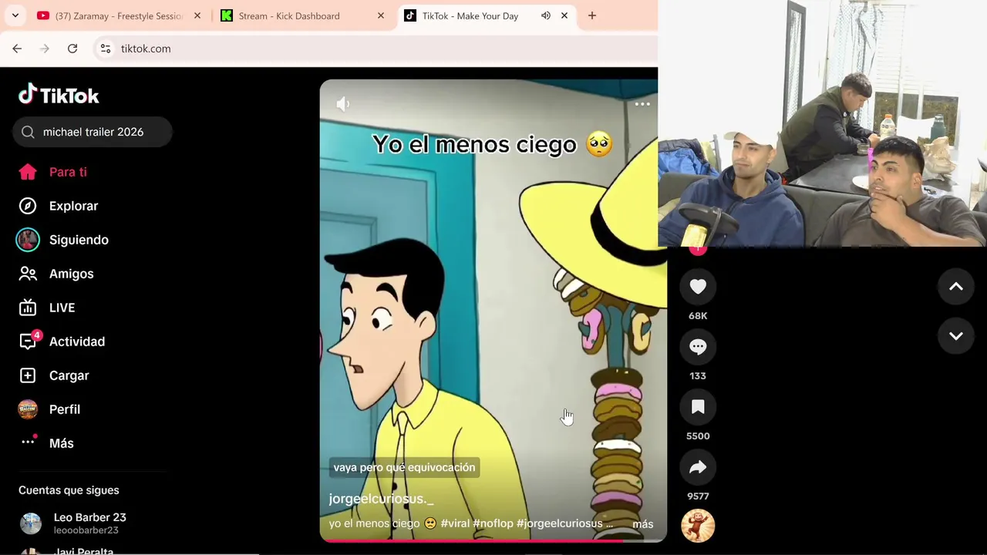987x555 pixels.
Task: Close the Kick Dashboard tab
Action: [381, 15]
